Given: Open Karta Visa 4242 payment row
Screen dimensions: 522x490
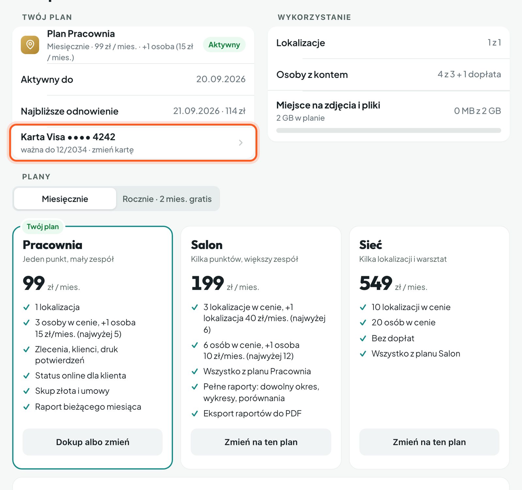Looking at the screenshot, I should (133, 143).
